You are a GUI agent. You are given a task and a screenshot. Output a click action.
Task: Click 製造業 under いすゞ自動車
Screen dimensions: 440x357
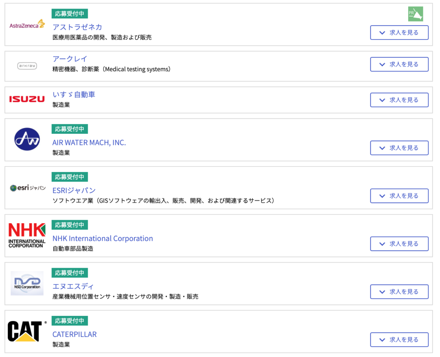click(61, 105)
